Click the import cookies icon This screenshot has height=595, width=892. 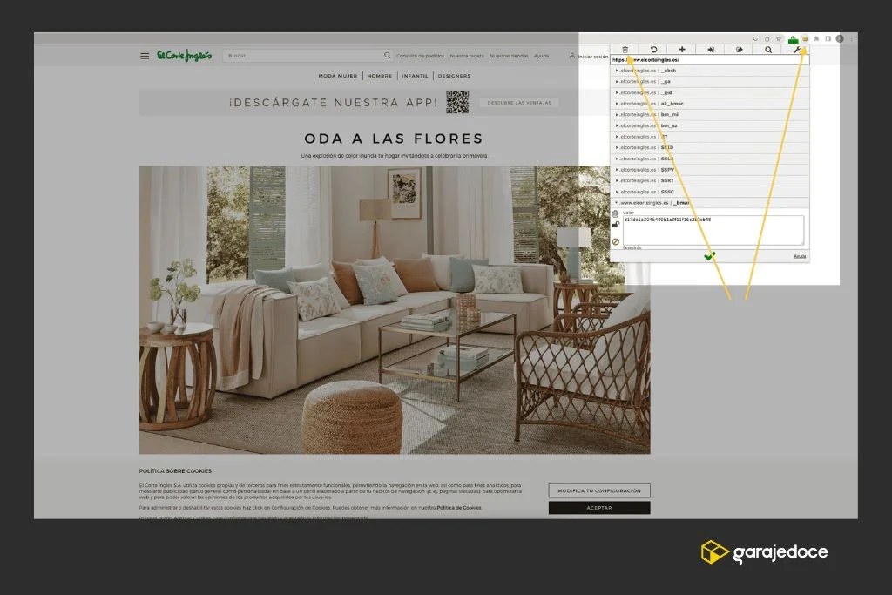(711, 50)
